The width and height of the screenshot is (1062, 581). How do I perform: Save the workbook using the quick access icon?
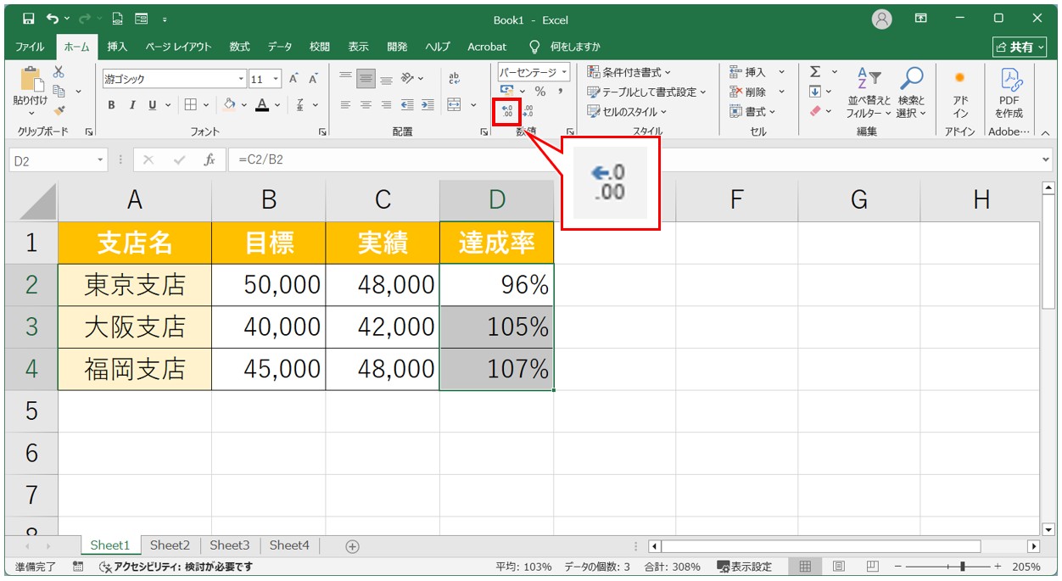[x=29, y=19]
